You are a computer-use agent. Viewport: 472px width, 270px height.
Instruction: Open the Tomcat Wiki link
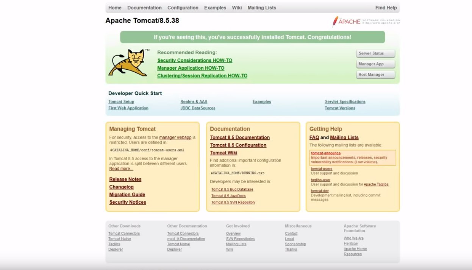click(x=224, y=153)
